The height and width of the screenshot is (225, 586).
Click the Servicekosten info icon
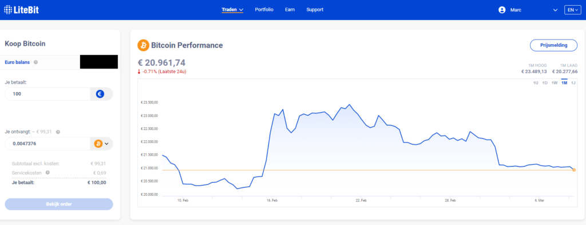point(47,173)
